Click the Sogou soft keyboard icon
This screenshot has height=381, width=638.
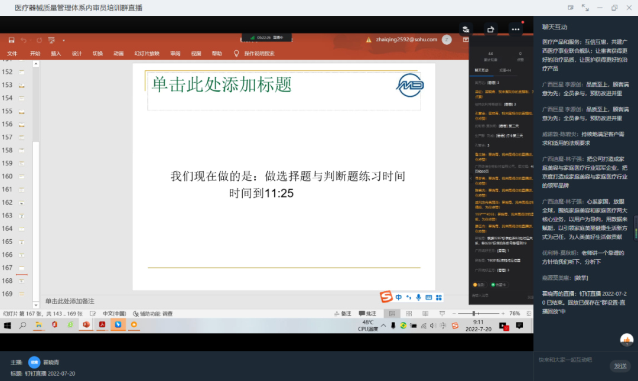click(x=428, y=298)
